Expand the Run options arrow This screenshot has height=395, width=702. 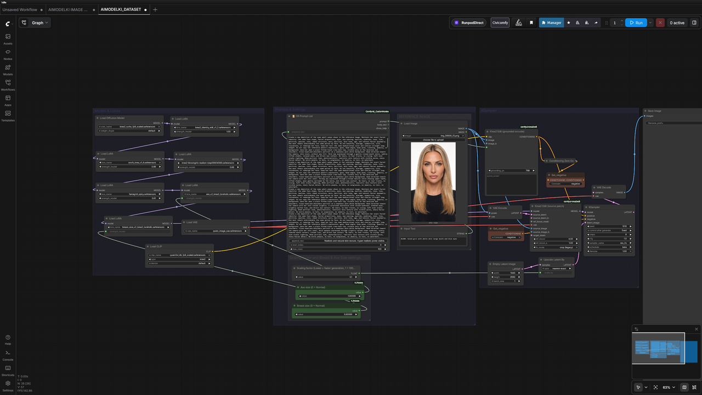[x=650, y=22]
